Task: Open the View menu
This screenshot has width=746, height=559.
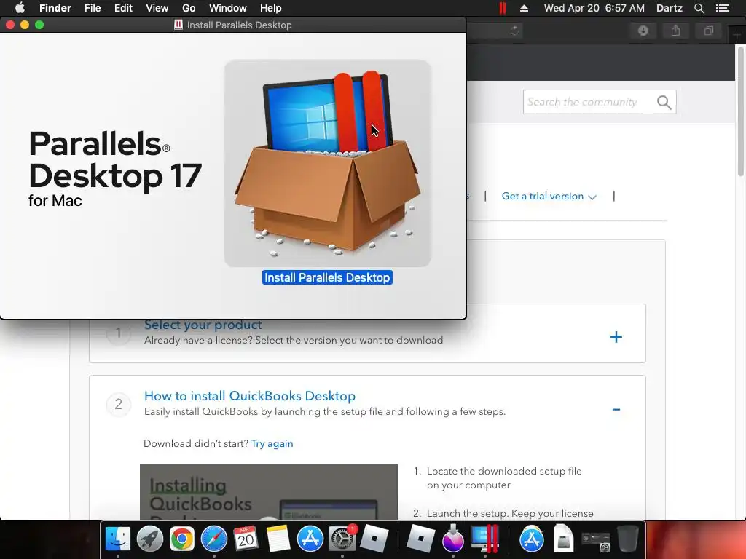Action: tap(157, 8)
